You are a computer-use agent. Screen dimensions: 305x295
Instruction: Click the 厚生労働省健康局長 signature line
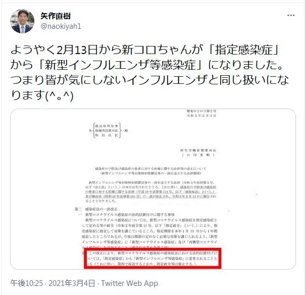point(198,150)
